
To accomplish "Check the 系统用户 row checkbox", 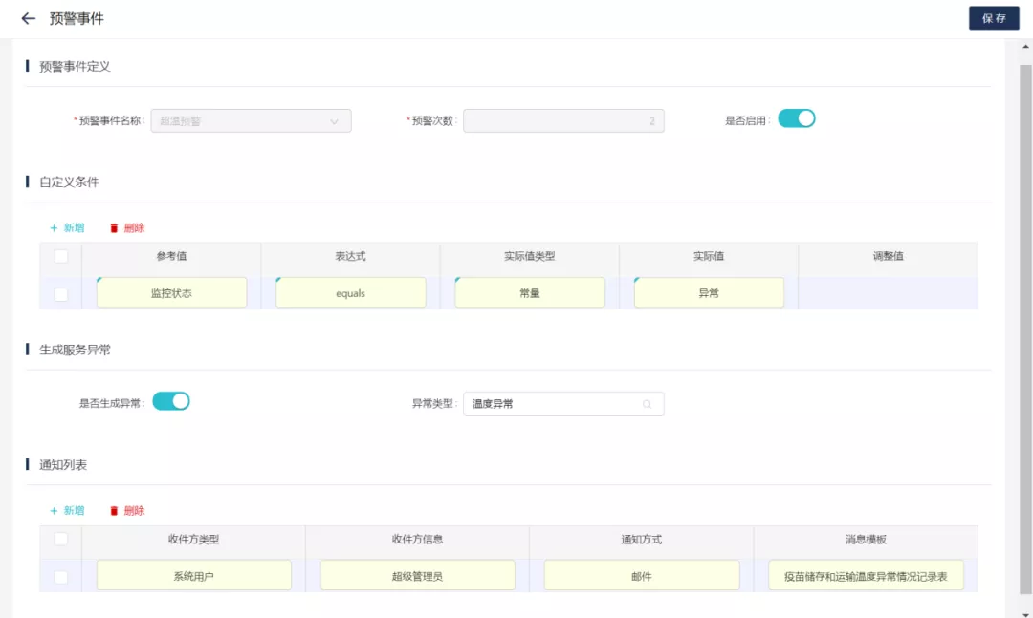I will coord(61,577).
